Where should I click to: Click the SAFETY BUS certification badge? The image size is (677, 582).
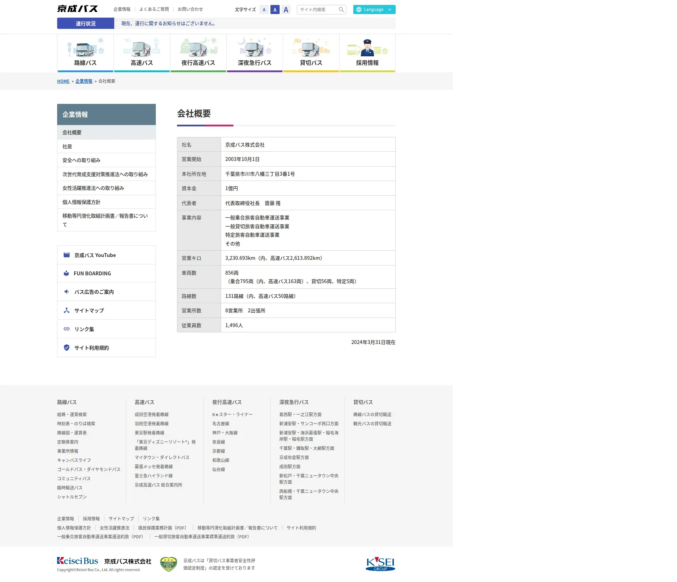pos(169,564)
